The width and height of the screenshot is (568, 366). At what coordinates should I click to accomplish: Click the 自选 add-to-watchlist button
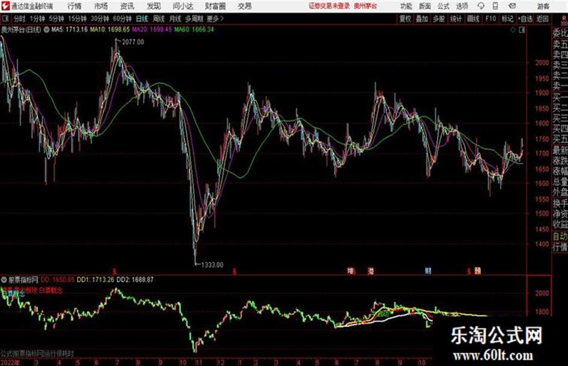(525, 19)
